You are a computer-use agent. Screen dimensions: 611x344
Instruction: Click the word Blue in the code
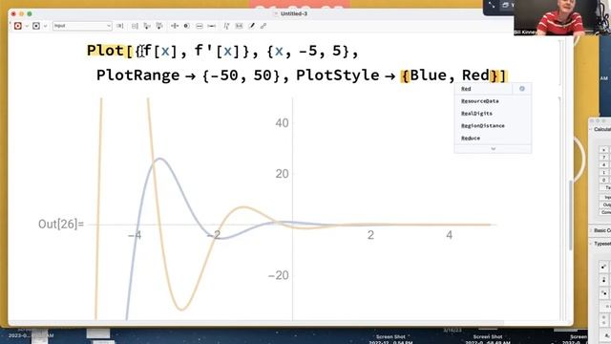coord(429,75)
